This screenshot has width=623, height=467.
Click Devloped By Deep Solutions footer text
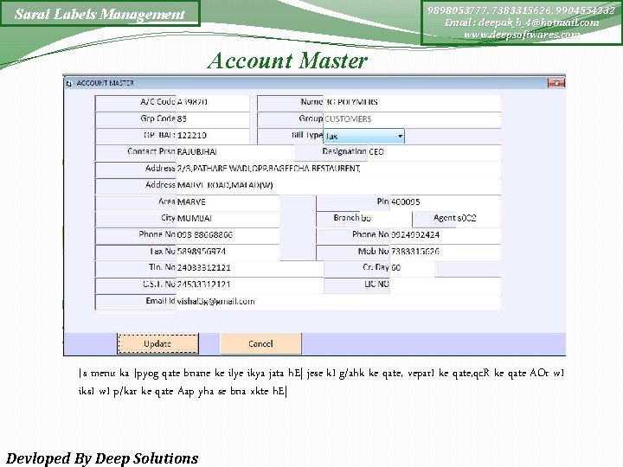[x=102, y=458]
